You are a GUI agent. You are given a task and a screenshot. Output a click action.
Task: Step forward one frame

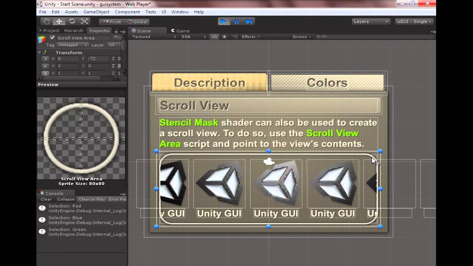tap(249, 21)
